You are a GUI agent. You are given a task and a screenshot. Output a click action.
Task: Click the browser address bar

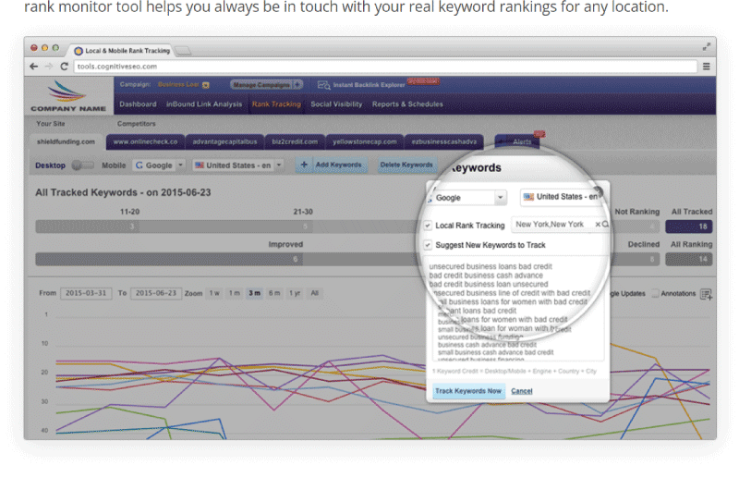coord(385,67)
